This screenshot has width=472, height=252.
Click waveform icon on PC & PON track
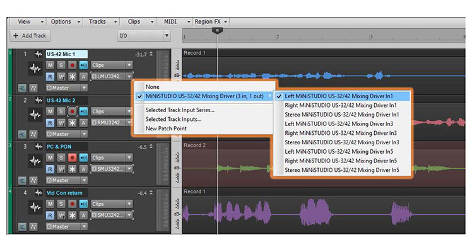(x=35, y=161)
